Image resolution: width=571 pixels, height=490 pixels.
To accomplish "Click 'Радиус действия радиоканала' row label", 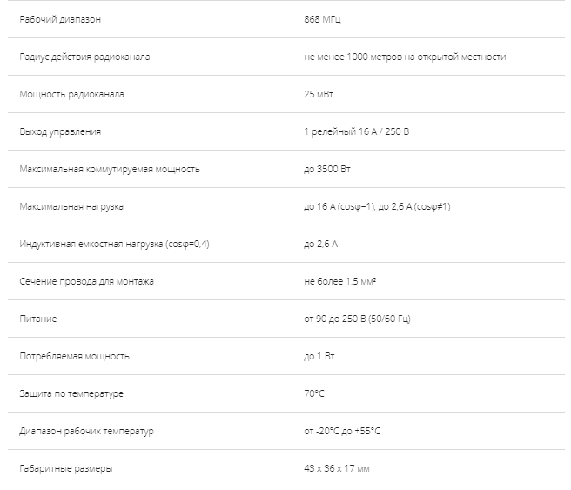I will point(84,57).
